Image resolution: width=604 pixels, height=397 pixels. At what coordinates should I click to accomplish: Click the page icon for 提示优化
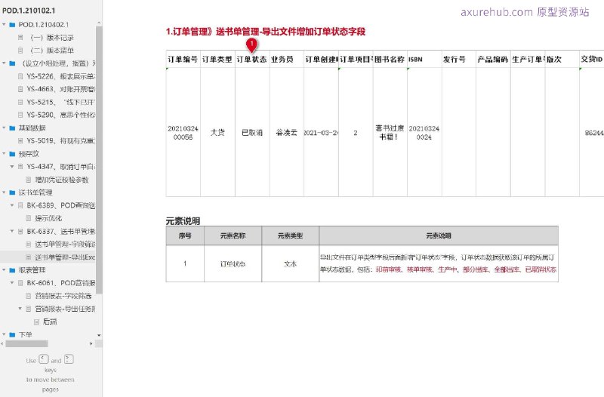tap(29, 218)
